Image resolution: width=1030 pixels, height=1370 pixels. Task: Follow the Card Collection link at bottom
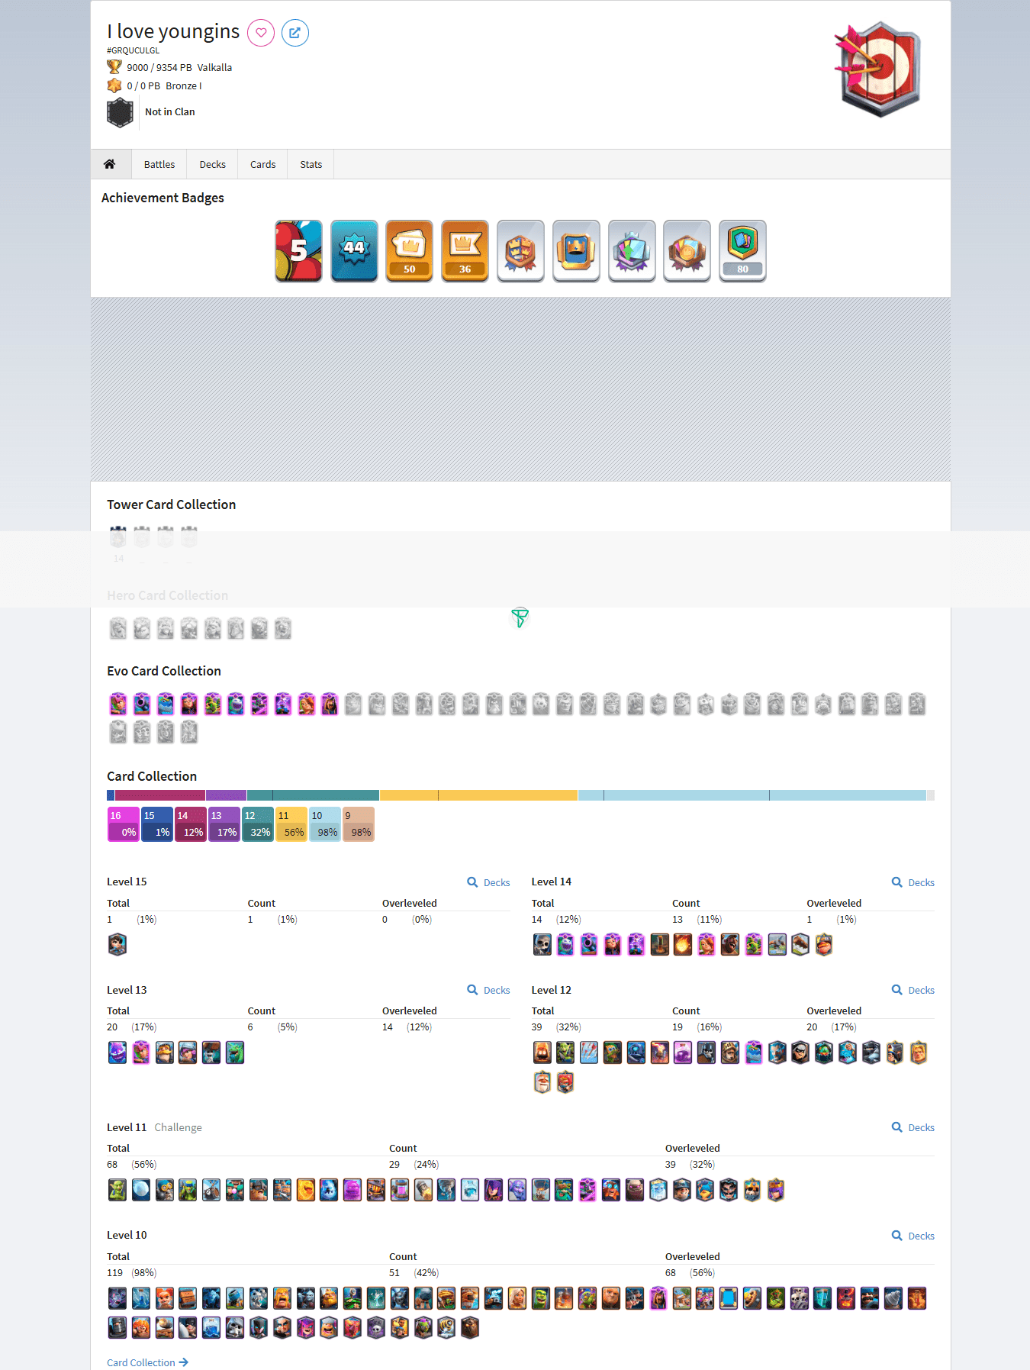point(146,1362)
